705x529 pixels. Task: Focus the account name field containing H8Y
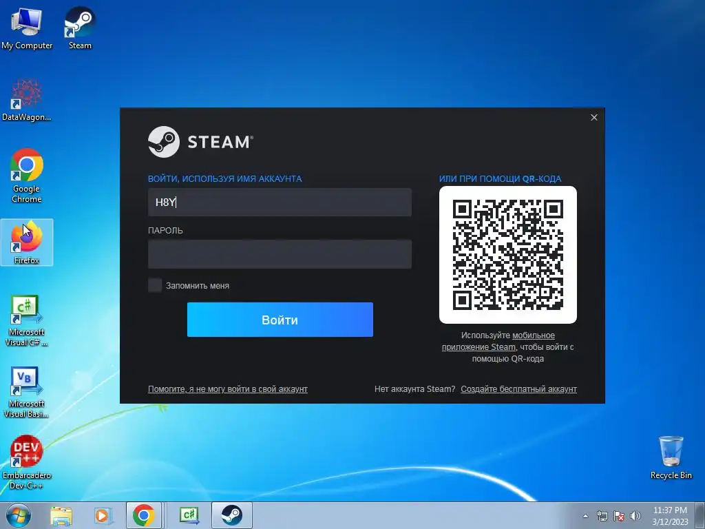280,202
